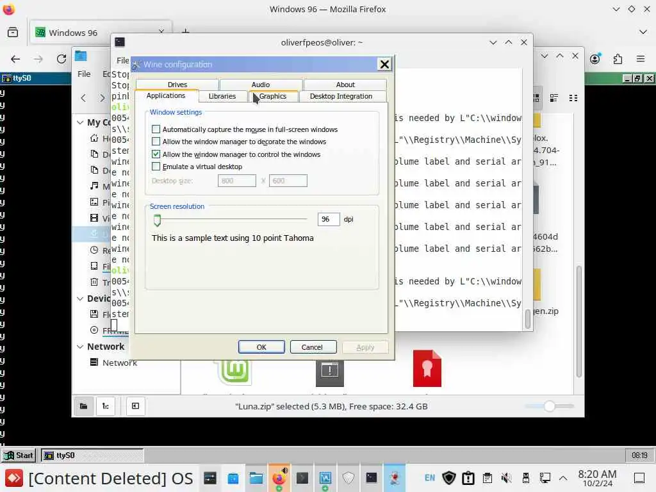Screen dimensions: 656x492
Task: Click the Windows 96 Start button
Action: [19, 455]
